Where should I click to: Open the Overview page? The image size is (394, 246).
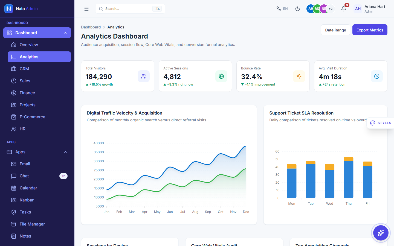point(39,45)
